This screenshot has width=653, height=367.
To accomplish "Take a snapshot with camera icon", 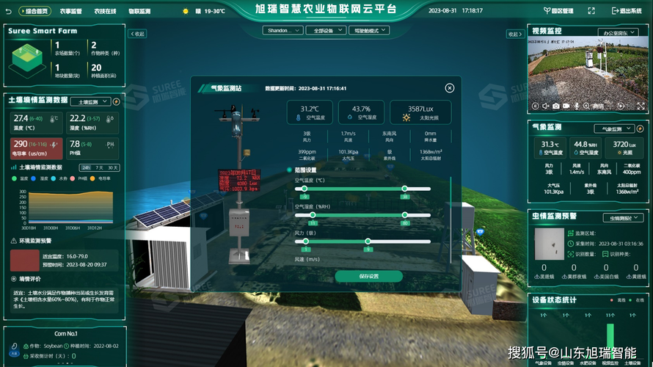I will coord(556,106).
